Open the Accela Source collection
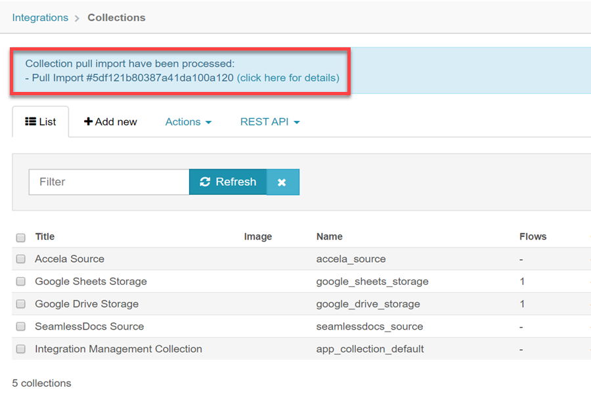 point(70,259)
